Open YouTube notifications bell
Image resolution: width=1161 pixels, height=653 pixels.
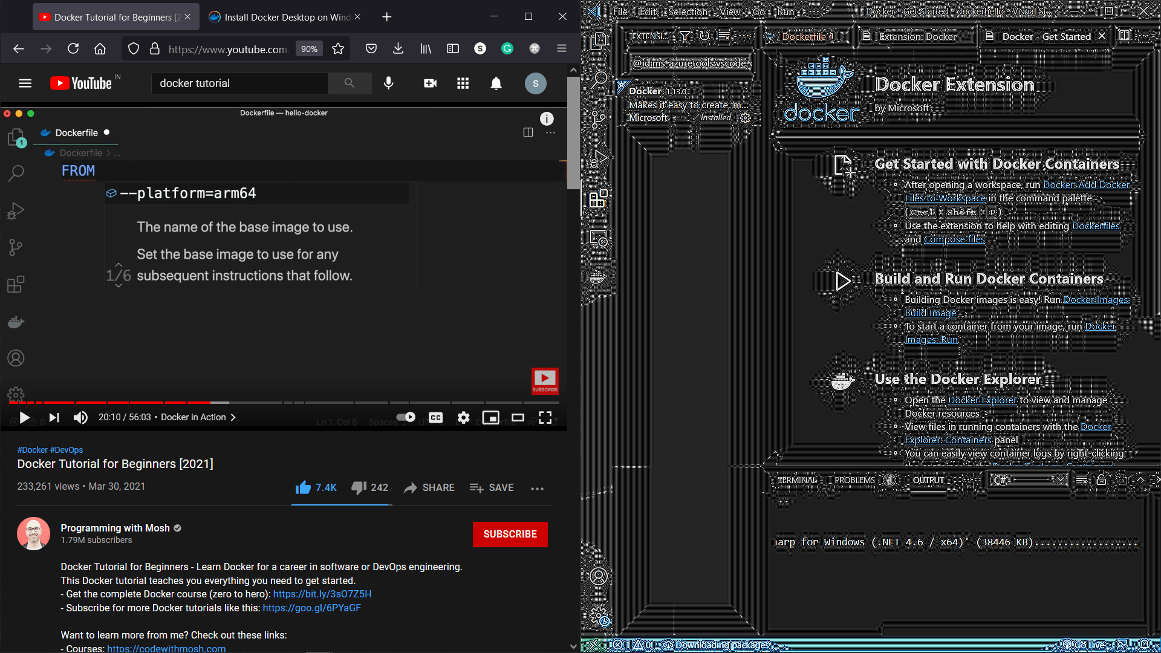(496, 83)
